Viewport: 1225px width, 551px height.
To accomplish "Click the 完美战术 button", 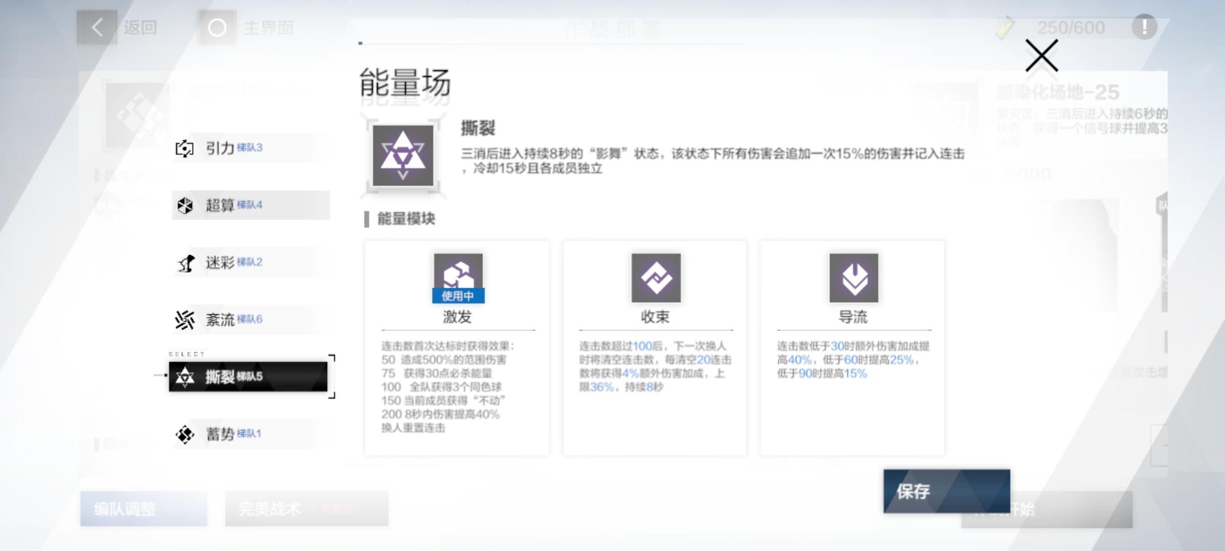I will (x=307, y=509).
